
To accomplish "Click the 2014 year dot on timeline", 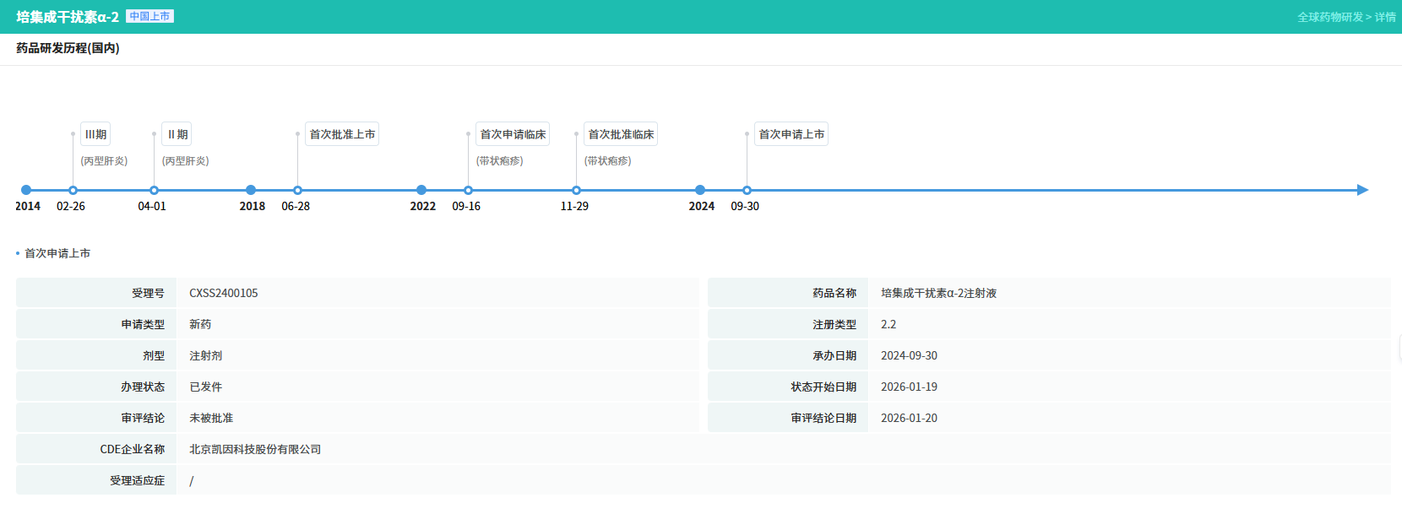I will coord(26,190).
